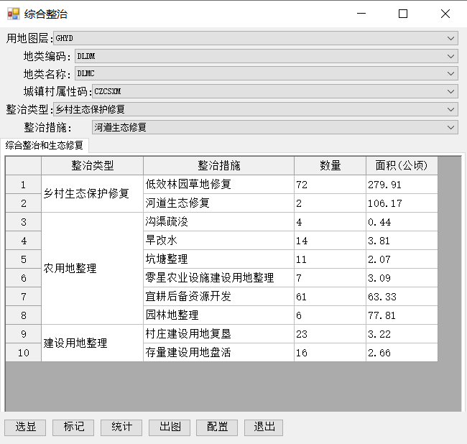Open the 地类编码 dropdown showing DLDM

pyautogui.click(x=267, y=56)
